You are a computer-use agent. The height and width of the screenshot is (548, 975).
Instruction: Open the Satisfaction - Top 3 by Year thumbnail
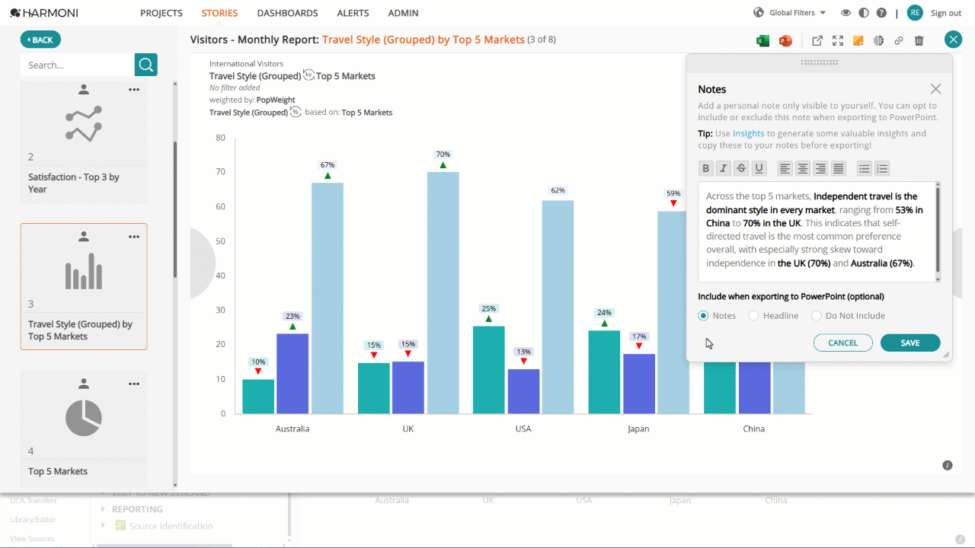[x=84, y=142]
